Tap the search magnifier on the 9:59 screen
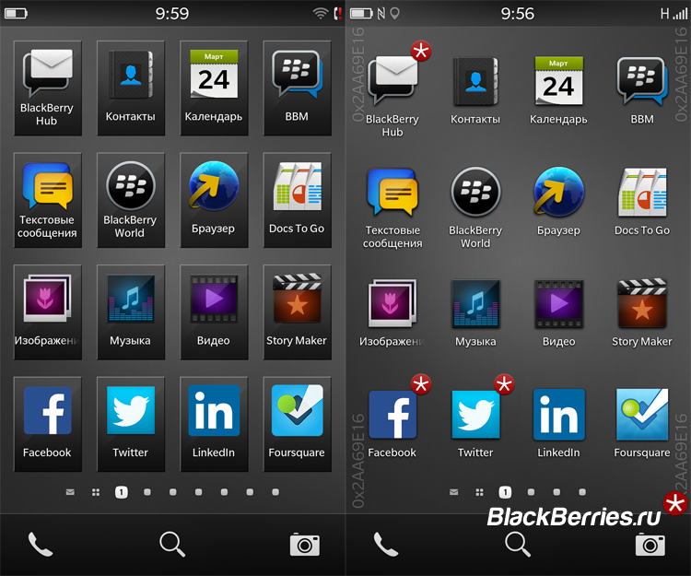691x576 pixels. click(172, 545)
